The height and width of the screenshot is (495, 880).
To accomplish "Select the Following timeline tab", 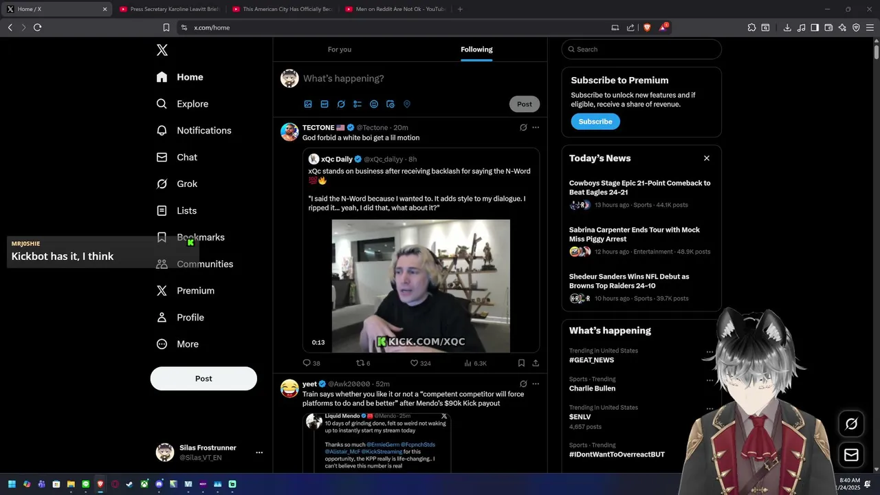I will tap(476, 49).
